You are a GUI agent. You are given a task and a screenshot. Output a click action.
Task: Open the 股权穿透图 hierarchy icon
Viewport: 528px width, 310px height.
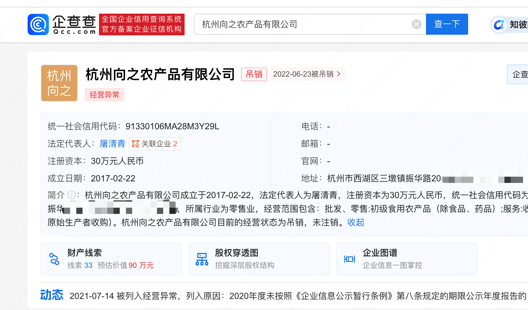point(202,259)
